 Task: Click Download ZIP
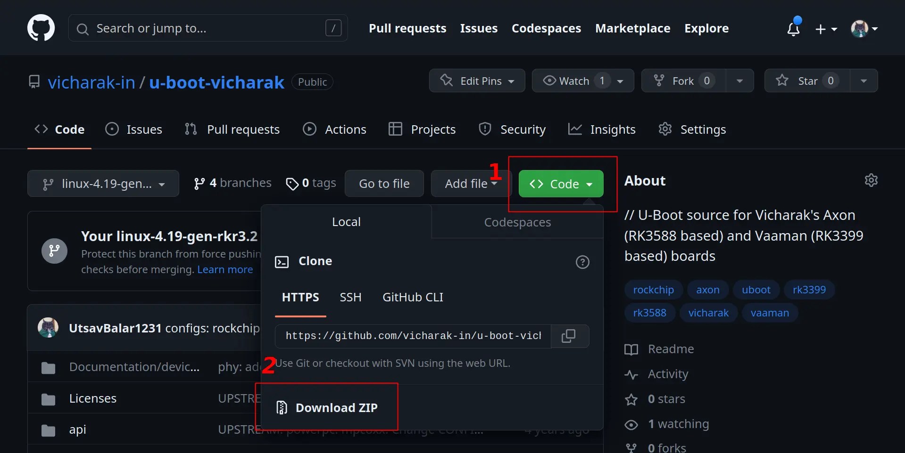tap(327, 408)
